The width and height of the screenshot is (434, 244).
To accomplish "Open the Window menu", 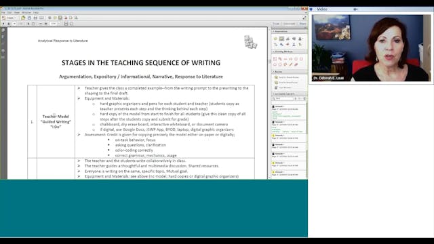I will tap(26, 12).
